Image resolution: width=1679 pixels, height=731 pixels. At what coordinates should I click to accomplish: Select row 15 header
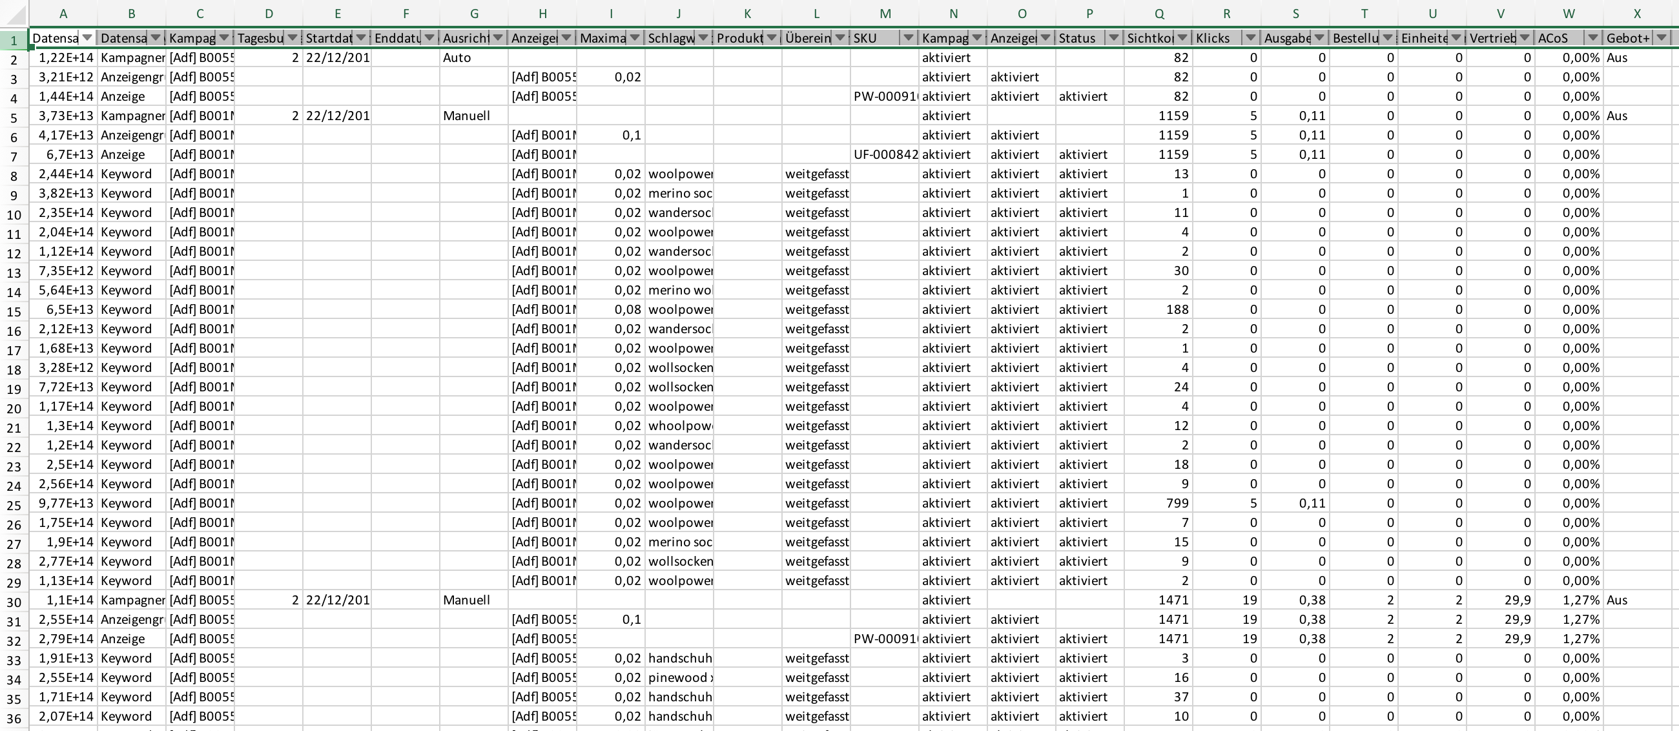coord(14,311)
